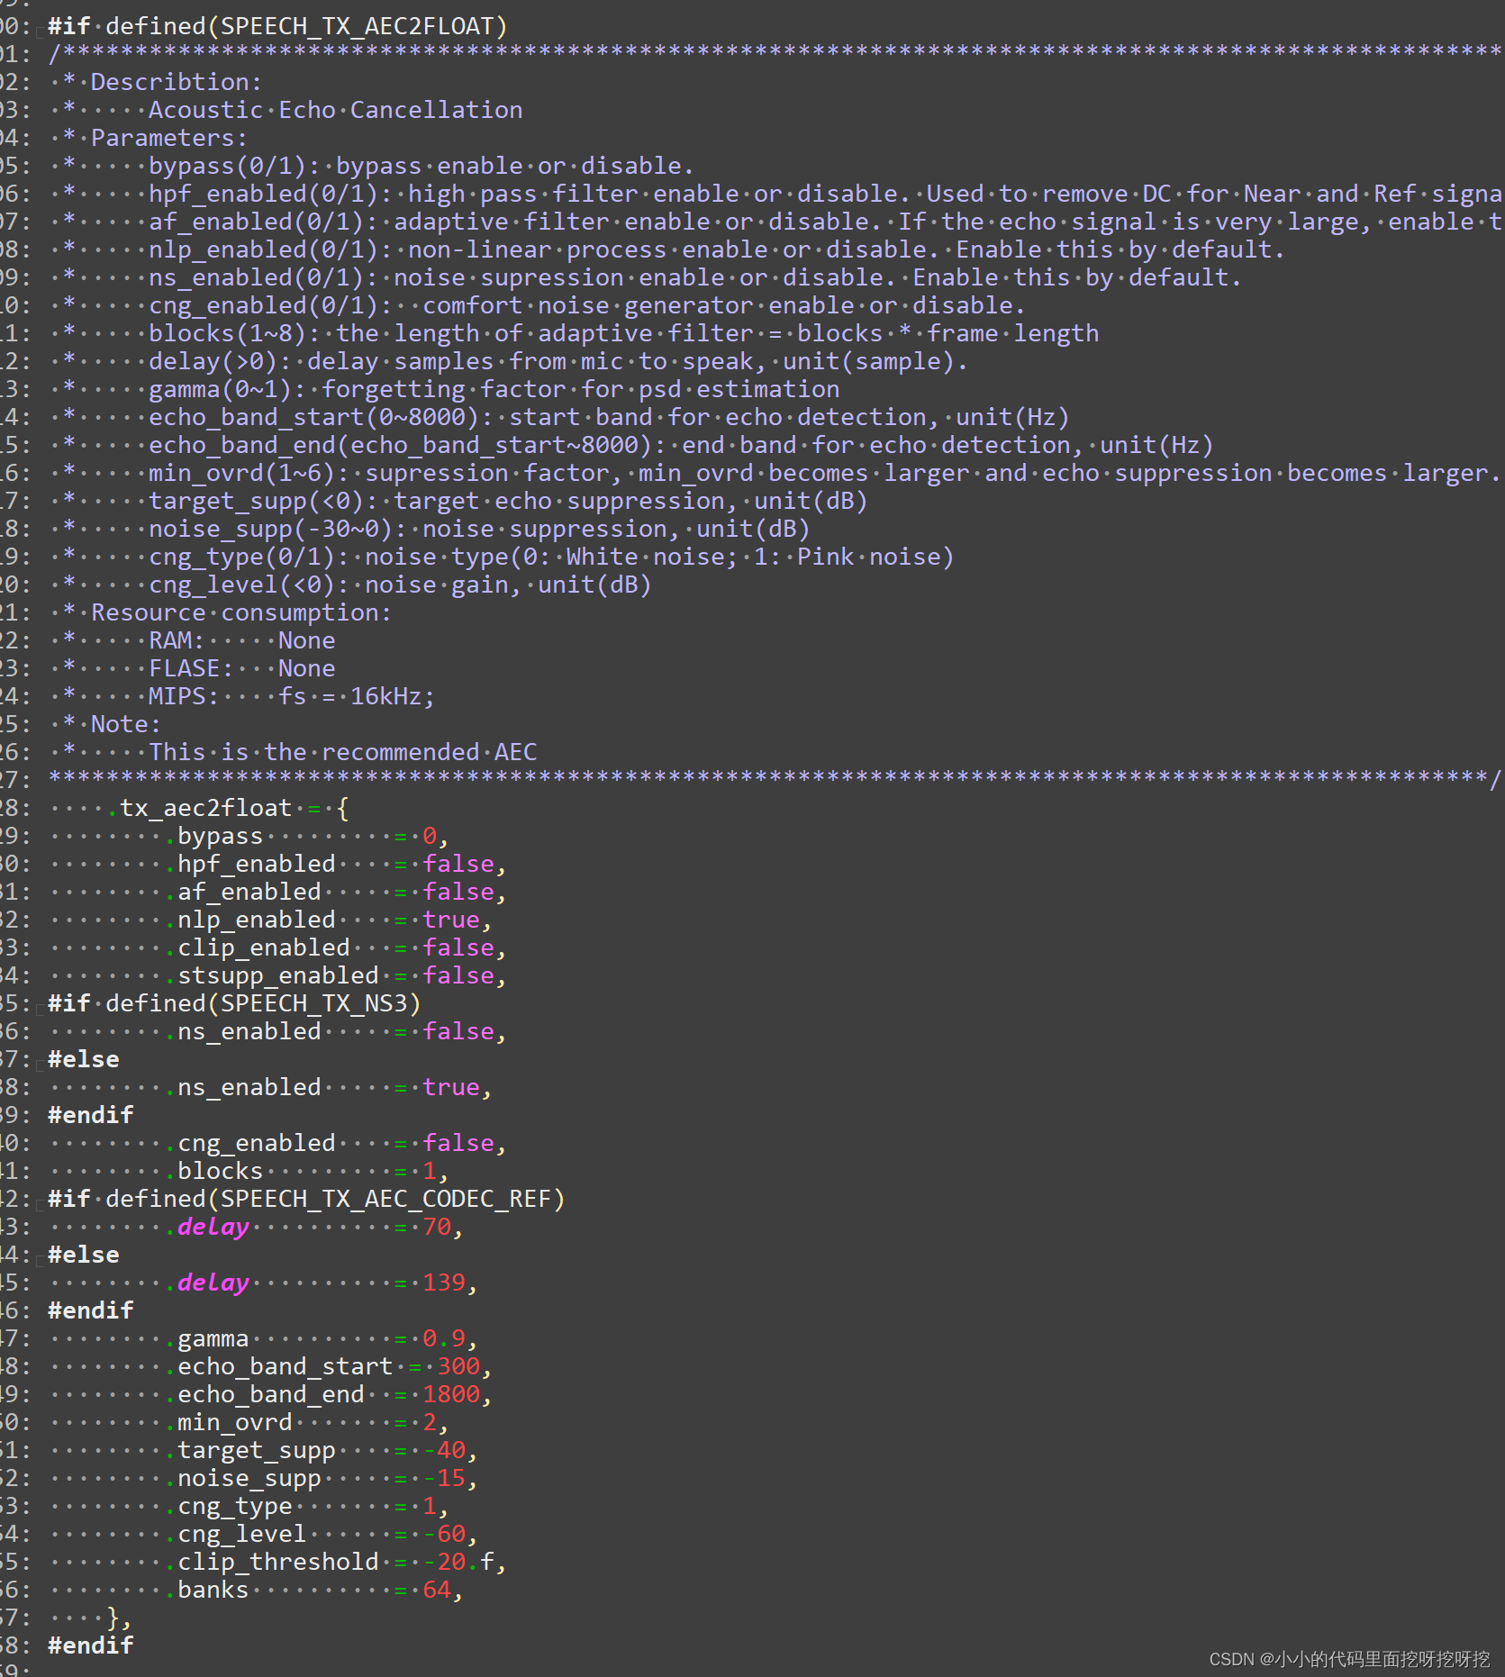
Task: Click 'MIPS: fs = 16kHz;' comment line
Action: tap(292, 696)
